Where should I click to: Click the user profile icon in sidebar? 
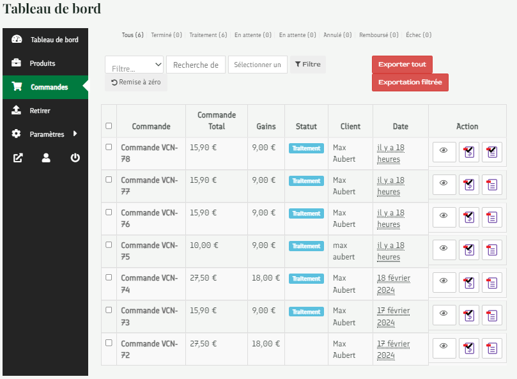46,158
